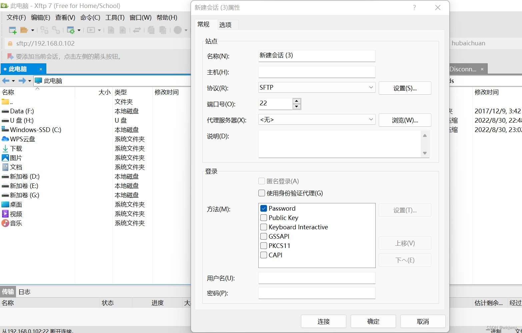Viewport: 522px width, 333px height.
Task: Select the 桌面 desktop icon
Action: point(5,204)
